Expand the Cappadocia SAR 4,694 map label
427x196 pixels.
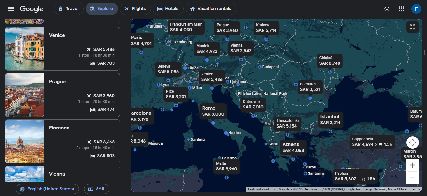pyautogui.click(x=372, y=142)
